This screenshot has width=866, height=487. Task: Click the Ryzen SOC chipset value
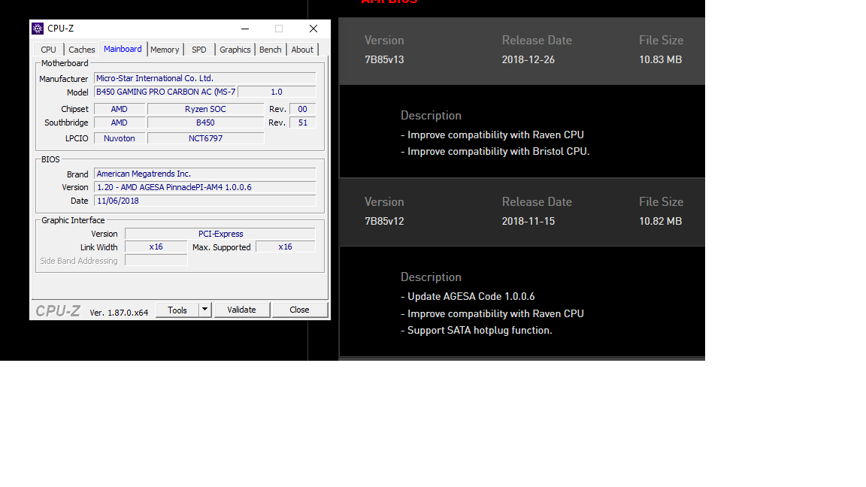[x=205, y=109]
